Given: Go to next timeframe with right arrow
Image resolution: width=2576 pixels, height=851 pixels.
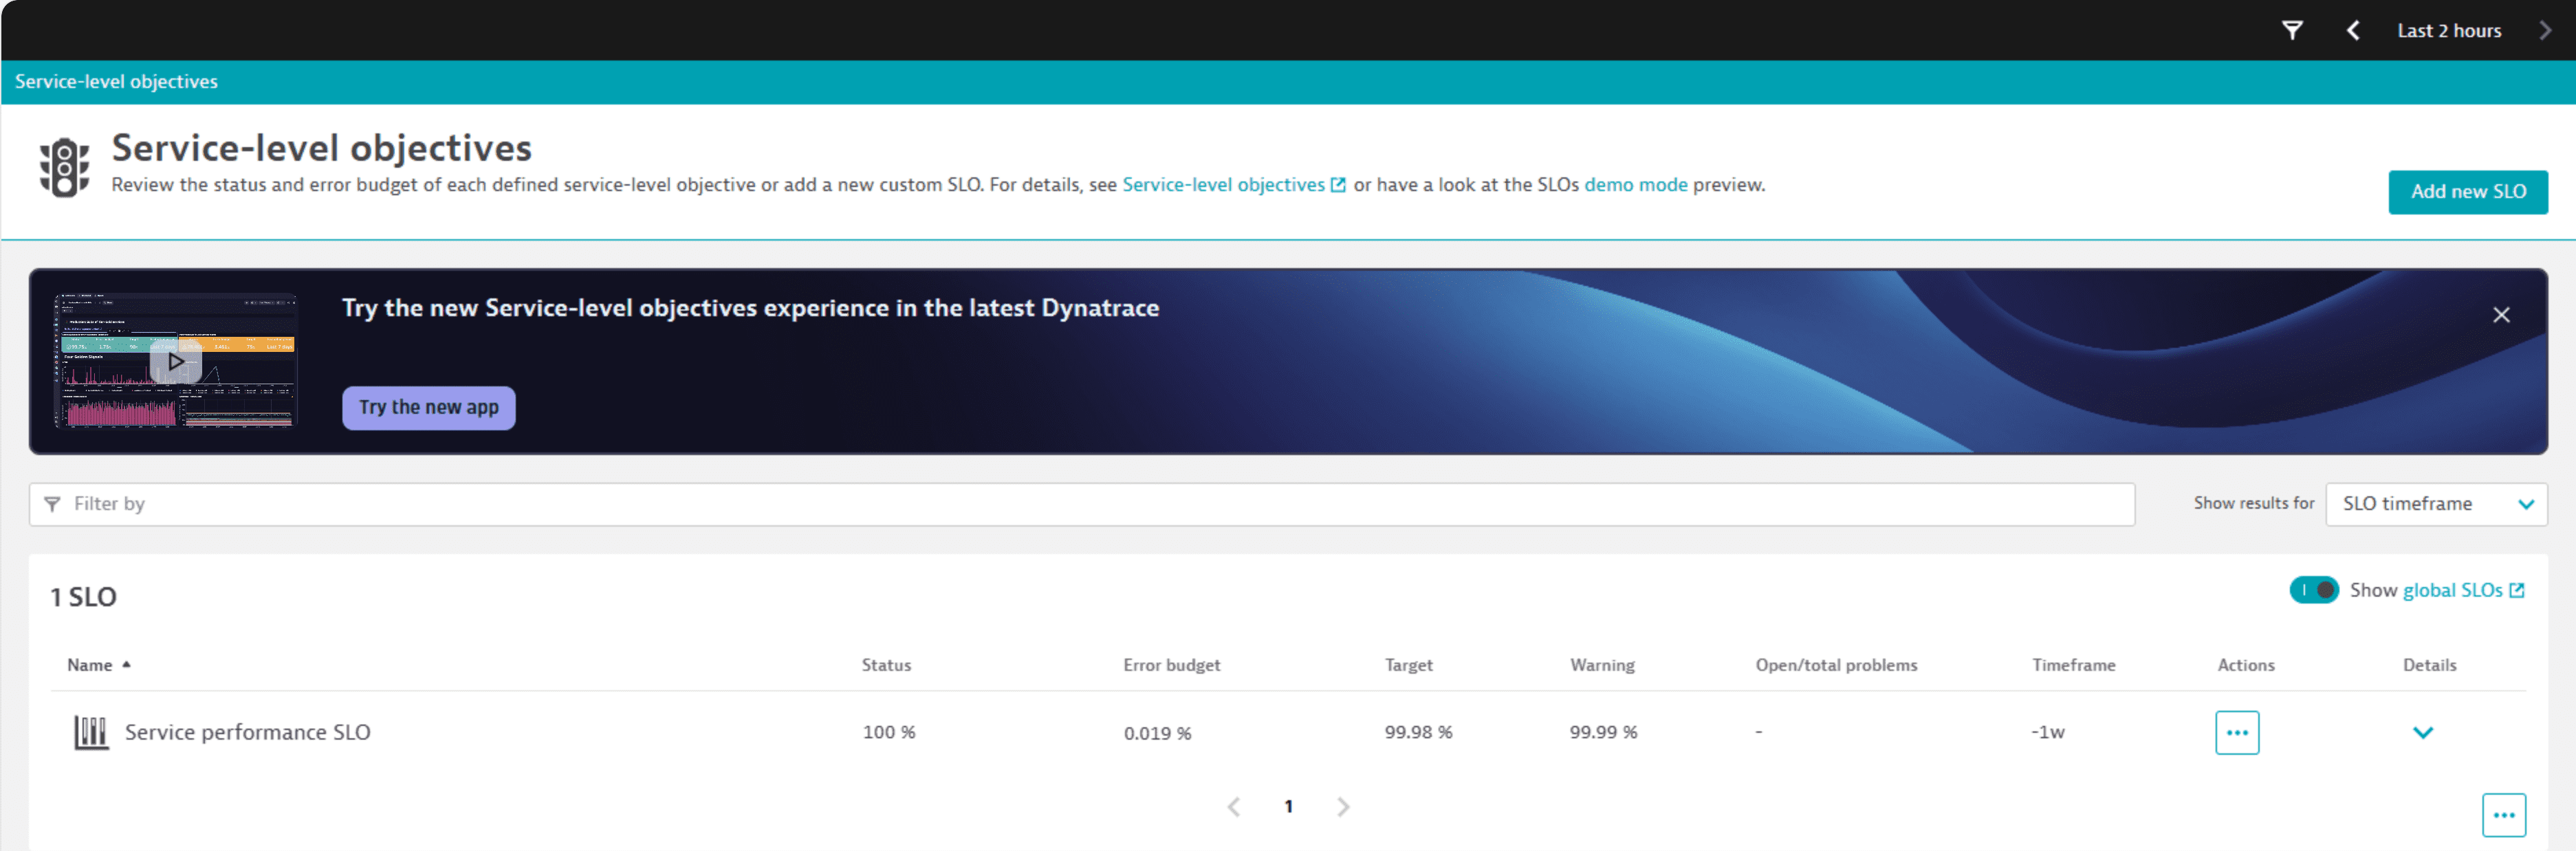Looking at the screenshot, I should (2545, 31).
